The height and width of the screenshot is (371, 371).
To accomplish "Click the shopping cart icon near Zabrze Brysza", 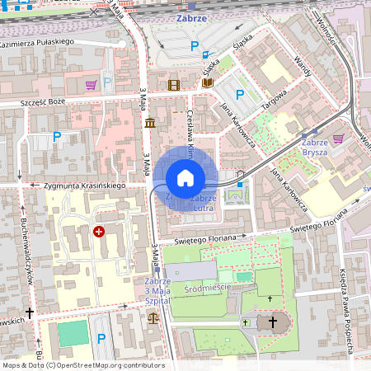I will coord(339,139).
